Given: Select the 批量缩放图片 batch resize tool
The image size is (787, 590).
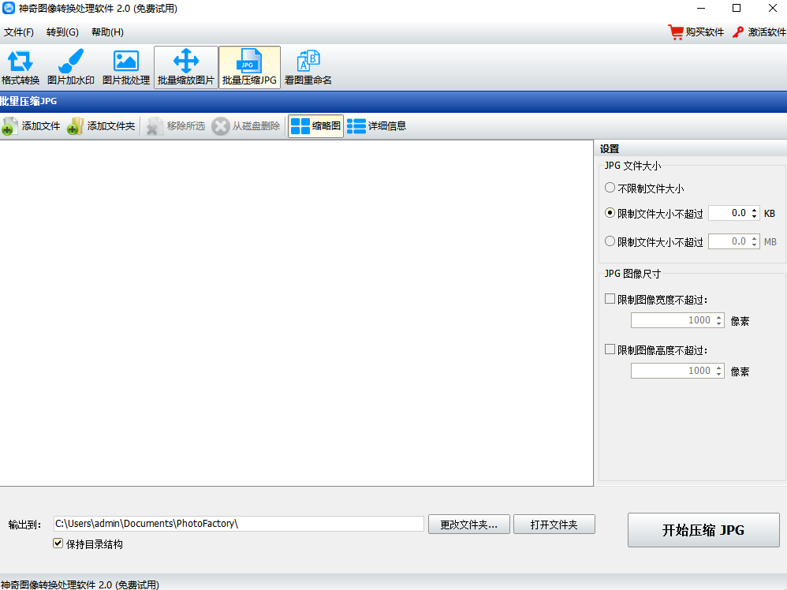Looking at the screenshot, I should tap(185, 67).
